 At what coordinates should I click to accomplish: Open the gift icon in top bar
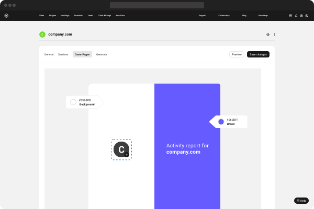tap(290, 16)
